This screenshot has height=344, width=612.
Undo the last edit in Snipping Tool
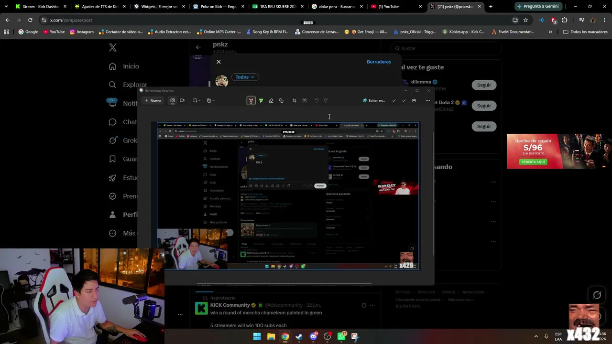pos(317,100)
